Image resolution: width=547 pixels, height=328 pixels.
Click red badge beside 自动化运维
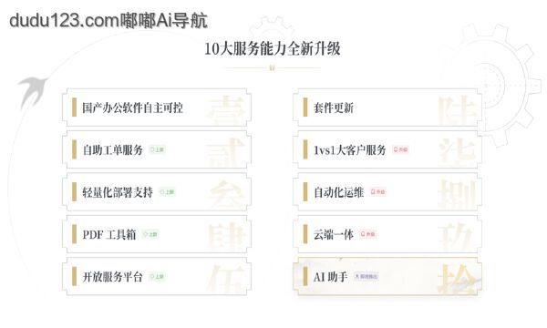point(377,191)
